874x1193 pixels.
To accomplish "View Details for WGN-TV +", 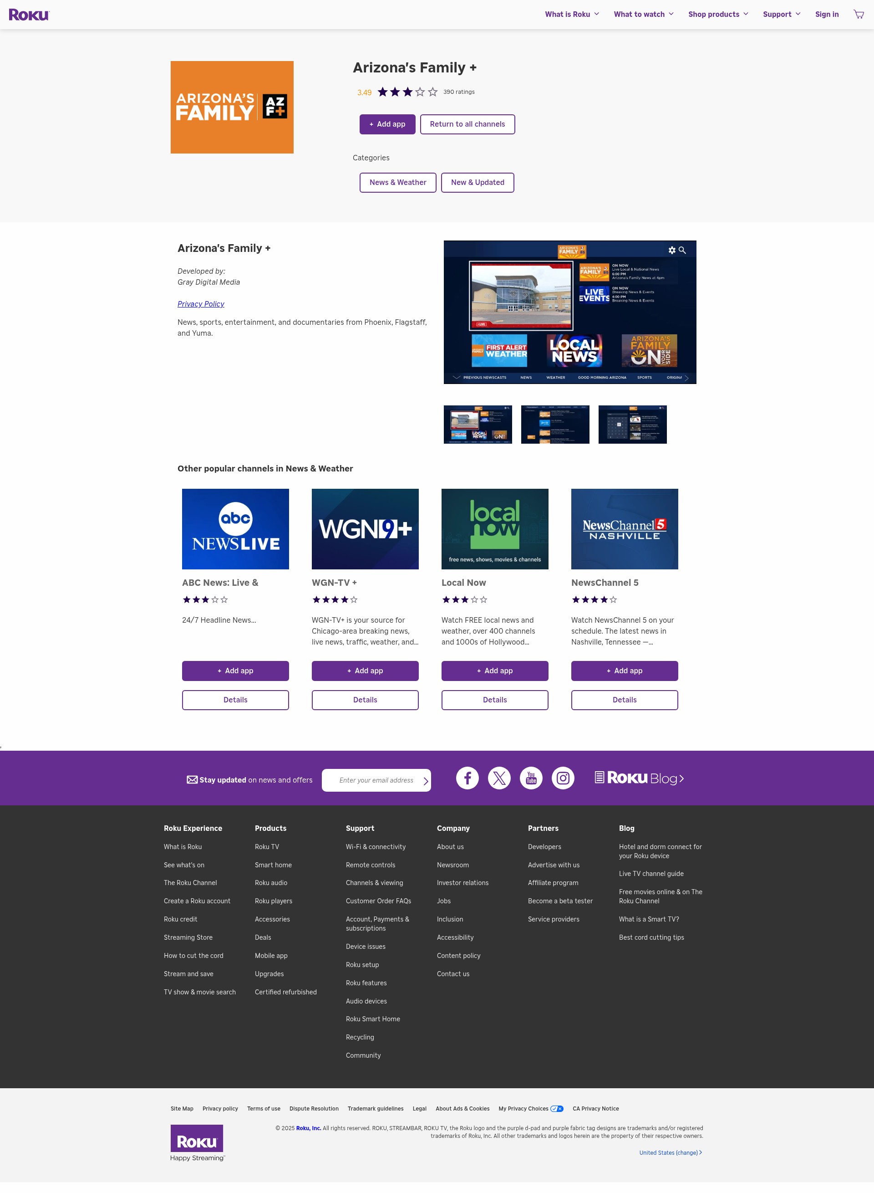I will coord(365,700).
